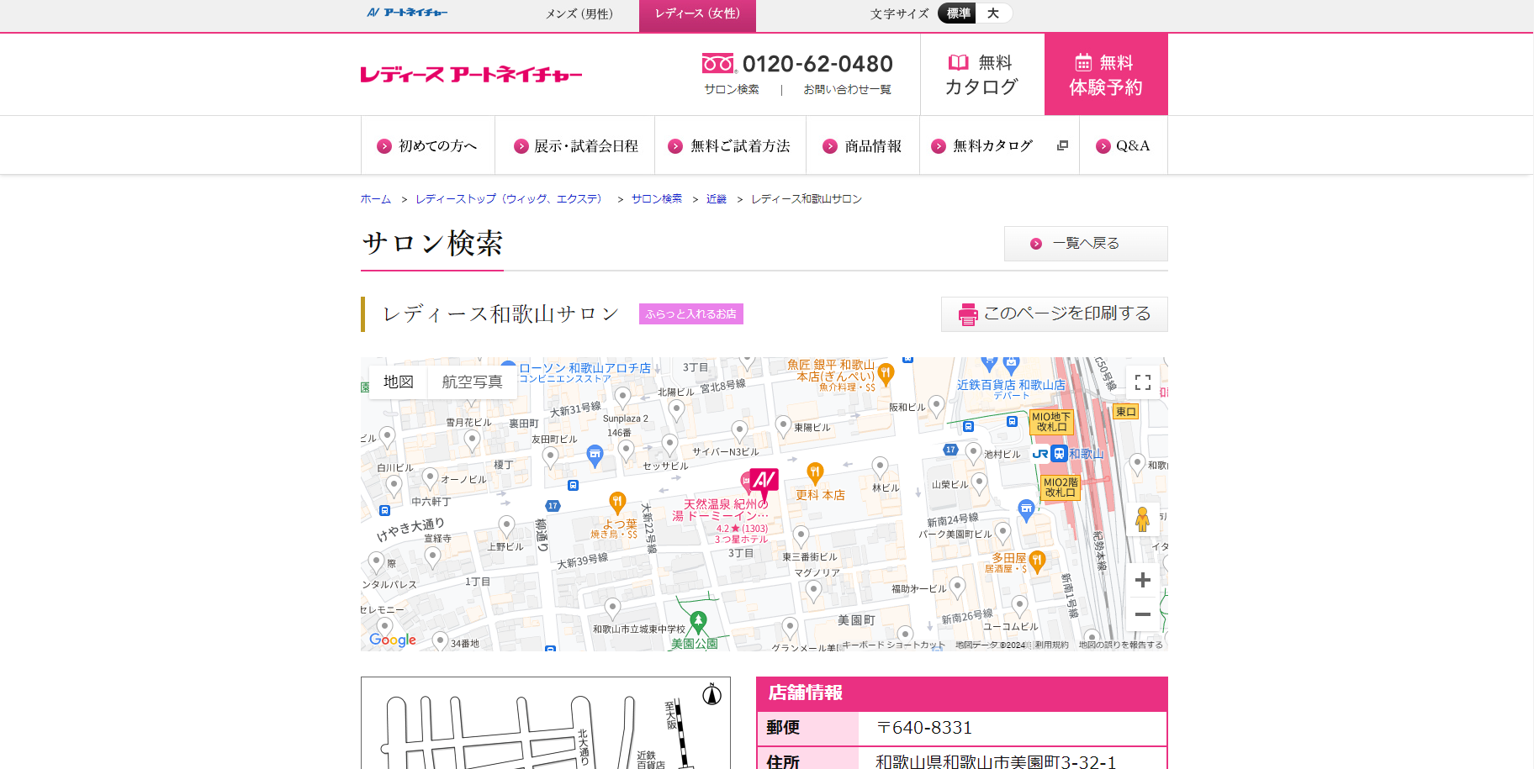Viewport: 1534px width, 769px height.
Task: Click phone number 0120-62-0480
Action: [x=817, y=64]
